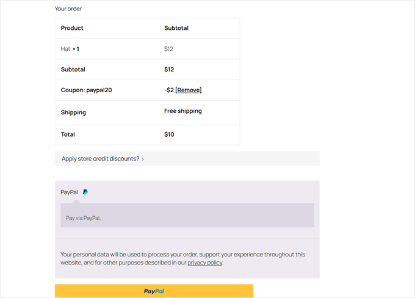Click the Shipping row label

point(73,112)
